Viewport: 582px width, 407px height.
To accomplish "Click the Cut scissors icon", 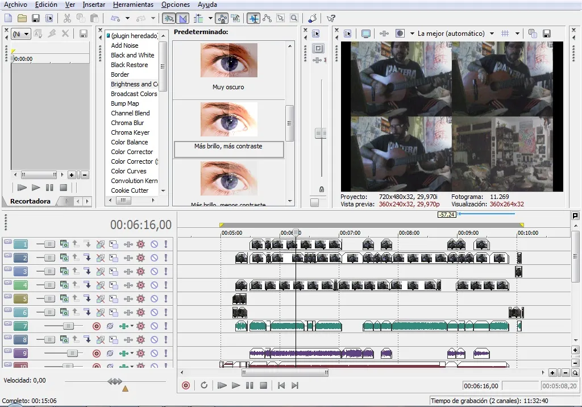I will click(67, 18).
